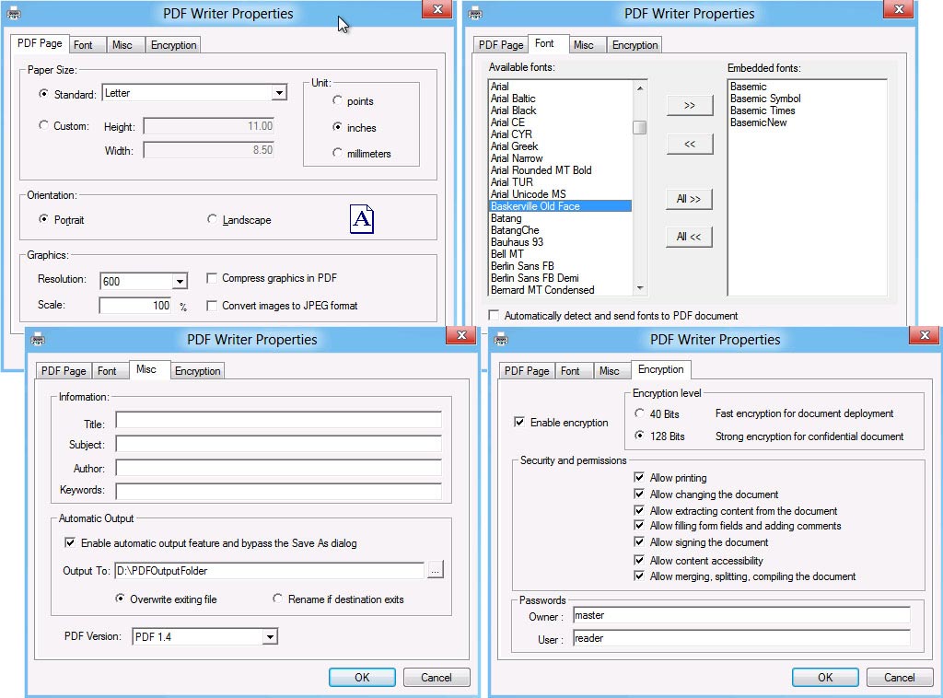Toggle Allow content accessibility checkbox
The height and width of the screenshot is (698, 943).
pos(639,560)
